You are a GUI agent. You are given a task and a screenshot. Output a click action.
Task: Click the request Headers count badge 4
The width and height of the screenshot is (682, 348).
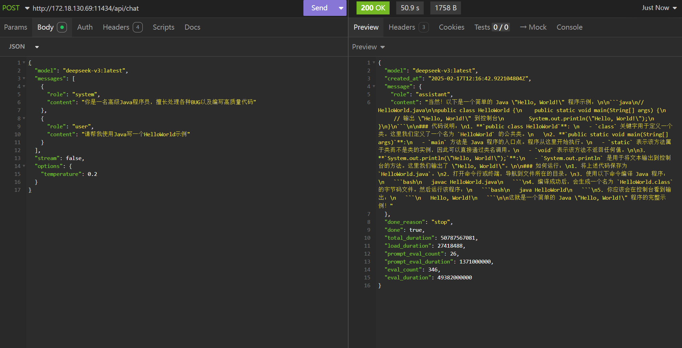point(138,27)
